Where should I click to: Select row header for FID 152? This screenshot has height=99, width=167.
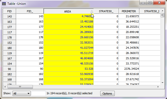click(x=10, y=42)
